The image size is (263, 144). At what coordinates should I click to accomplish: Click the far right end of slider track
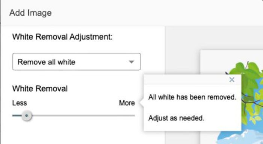pos(134,116)
